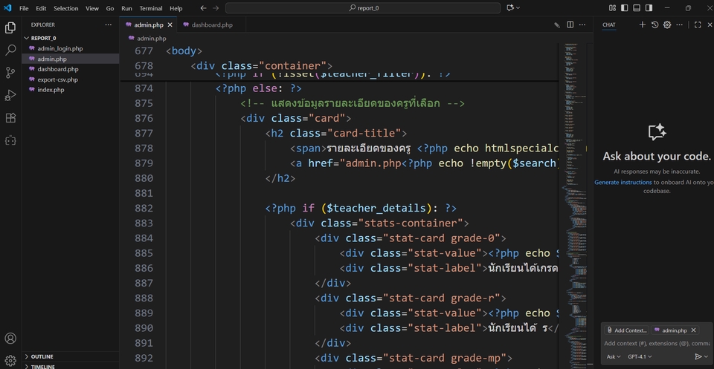
Task: Open the Source Control view
Action: coord(10,72)
